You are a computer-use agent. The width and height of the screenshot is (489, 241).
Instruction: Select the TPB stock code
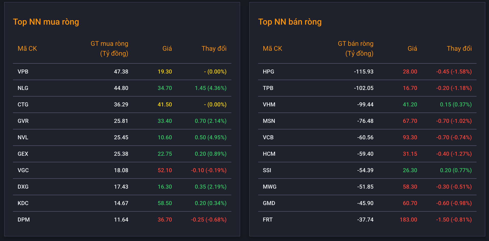tap(268, 88)
